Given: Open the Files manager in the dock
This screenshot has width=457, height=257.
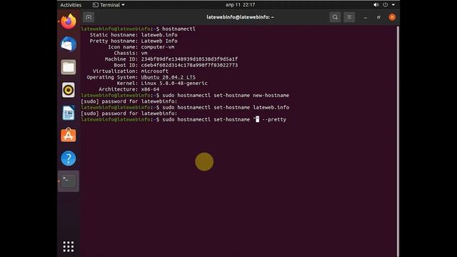Looking at the screenshot, I should click(69, 67).
